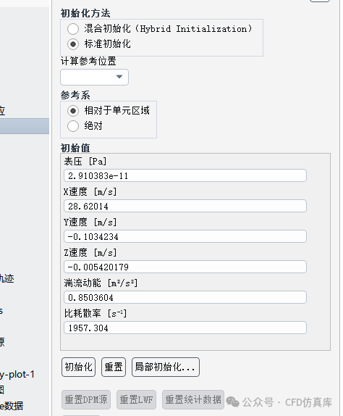Click the 表压 [Pa] input field
This screenshot has width=343, height=416.
click(185, 175)
